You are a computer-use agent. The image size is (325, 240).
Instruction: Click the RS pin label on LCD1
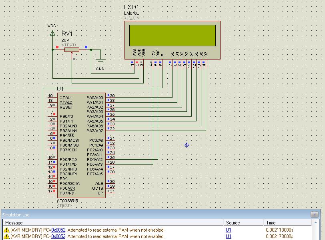pos(153,54)
